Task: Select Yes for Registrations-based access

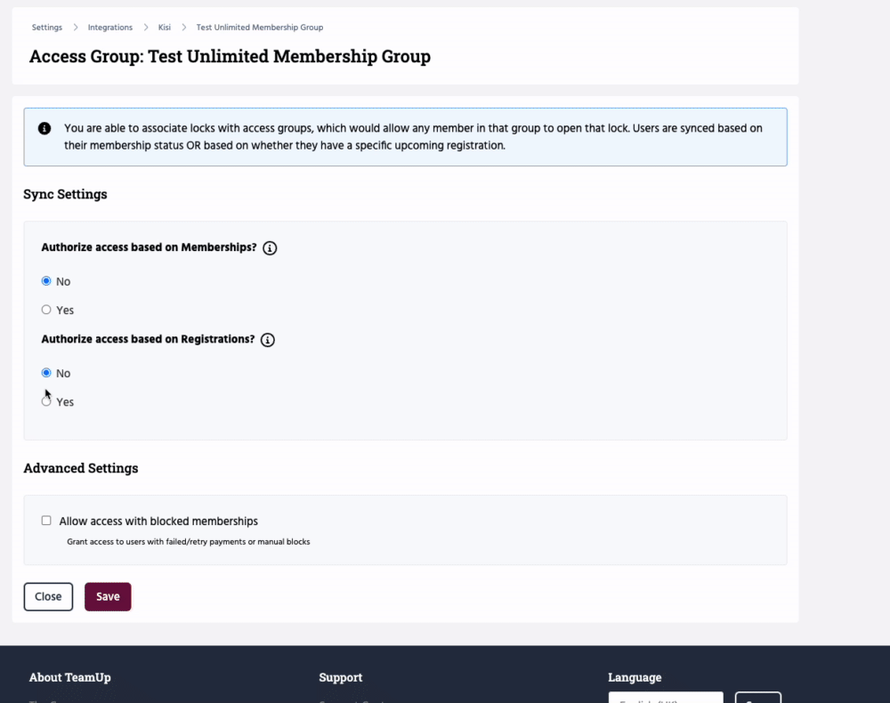Action: click(x=46, y=401)
